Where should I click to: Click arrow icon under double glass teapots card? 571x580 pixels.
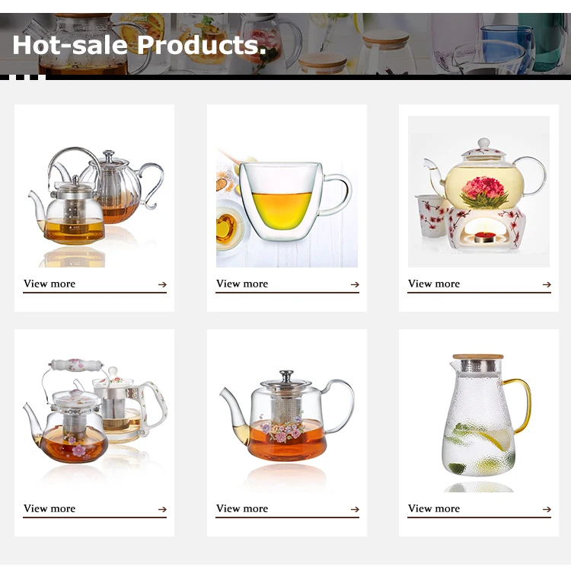[x=162, y=284]
